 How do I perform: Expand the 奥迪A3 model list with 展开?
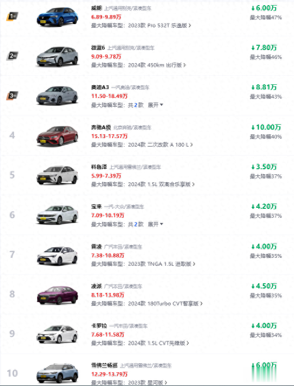(x=155, y=105)
